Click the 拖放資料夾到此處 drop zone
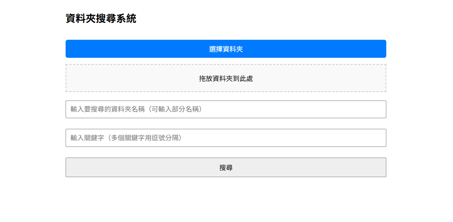 226,78
